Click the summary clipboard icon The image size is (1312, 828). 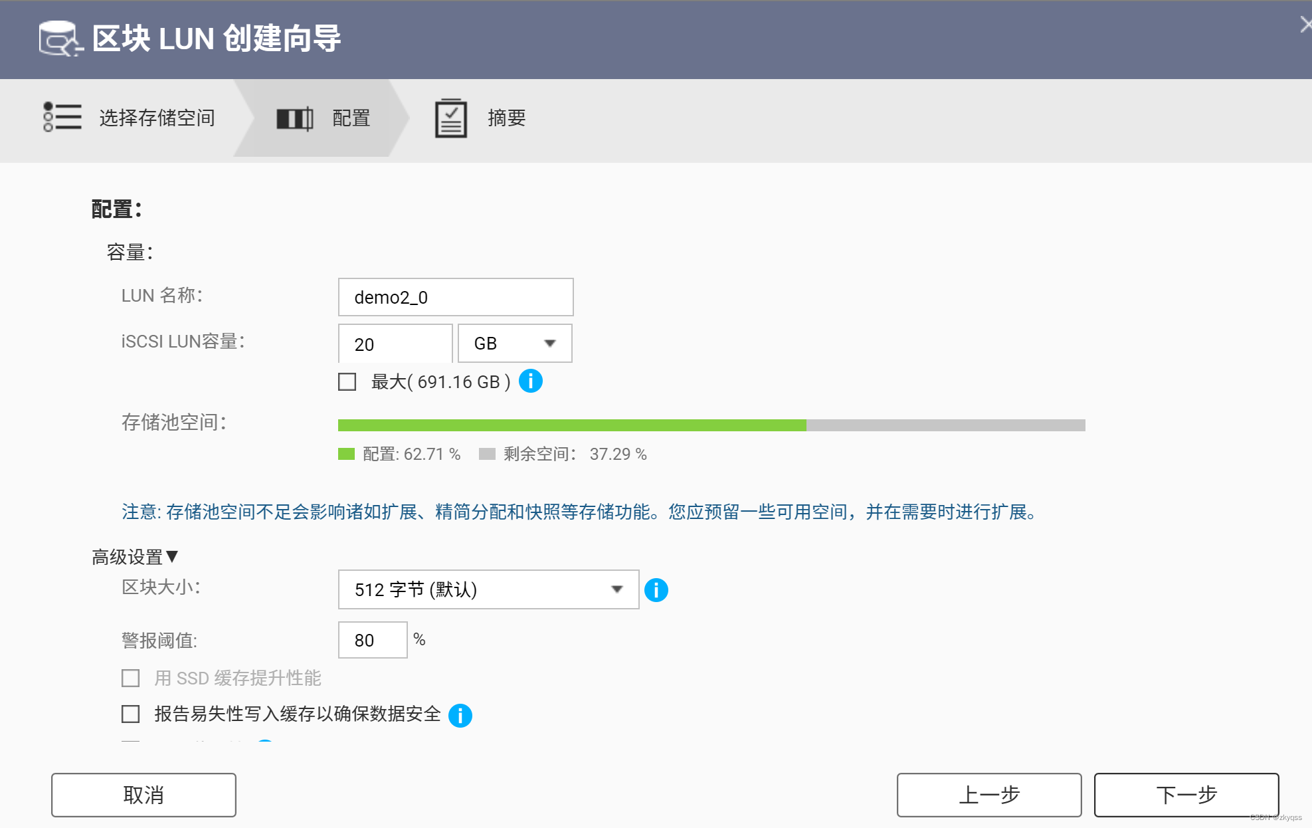click(x=451, y=118)
